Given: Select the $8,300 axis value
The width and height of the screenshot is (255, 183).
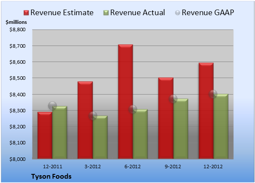Looking at the screenshot, I should coord(17,111).
